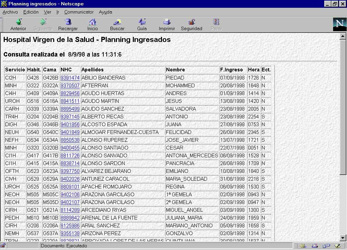Click the Anterior back arrow icon
347x250 pixels.
[18, 22]
